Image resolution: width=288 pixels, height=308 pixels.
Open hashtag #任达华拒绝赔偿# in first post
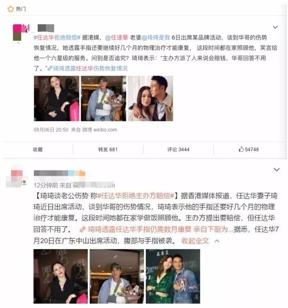(57, 37)
